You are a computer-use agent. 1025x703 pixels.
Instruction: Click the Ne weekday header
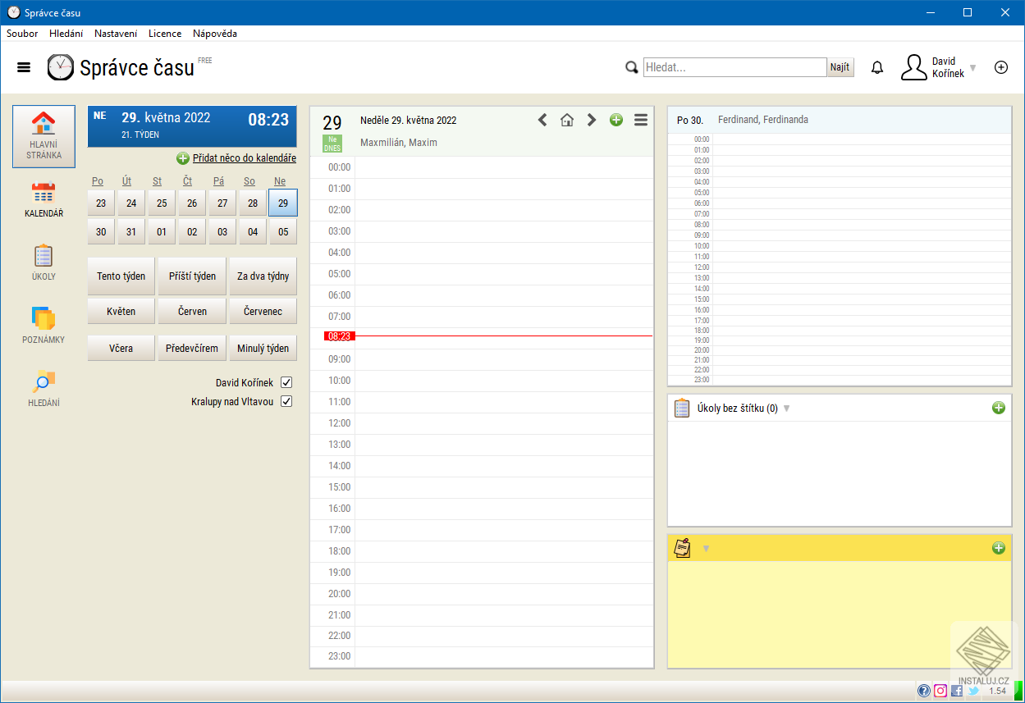coord(280,181)
